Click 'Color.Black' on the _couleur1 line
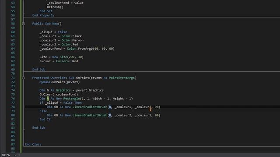The height and width of the screenshot is (157, 280). pyautogui.click(x=71, y=36)
